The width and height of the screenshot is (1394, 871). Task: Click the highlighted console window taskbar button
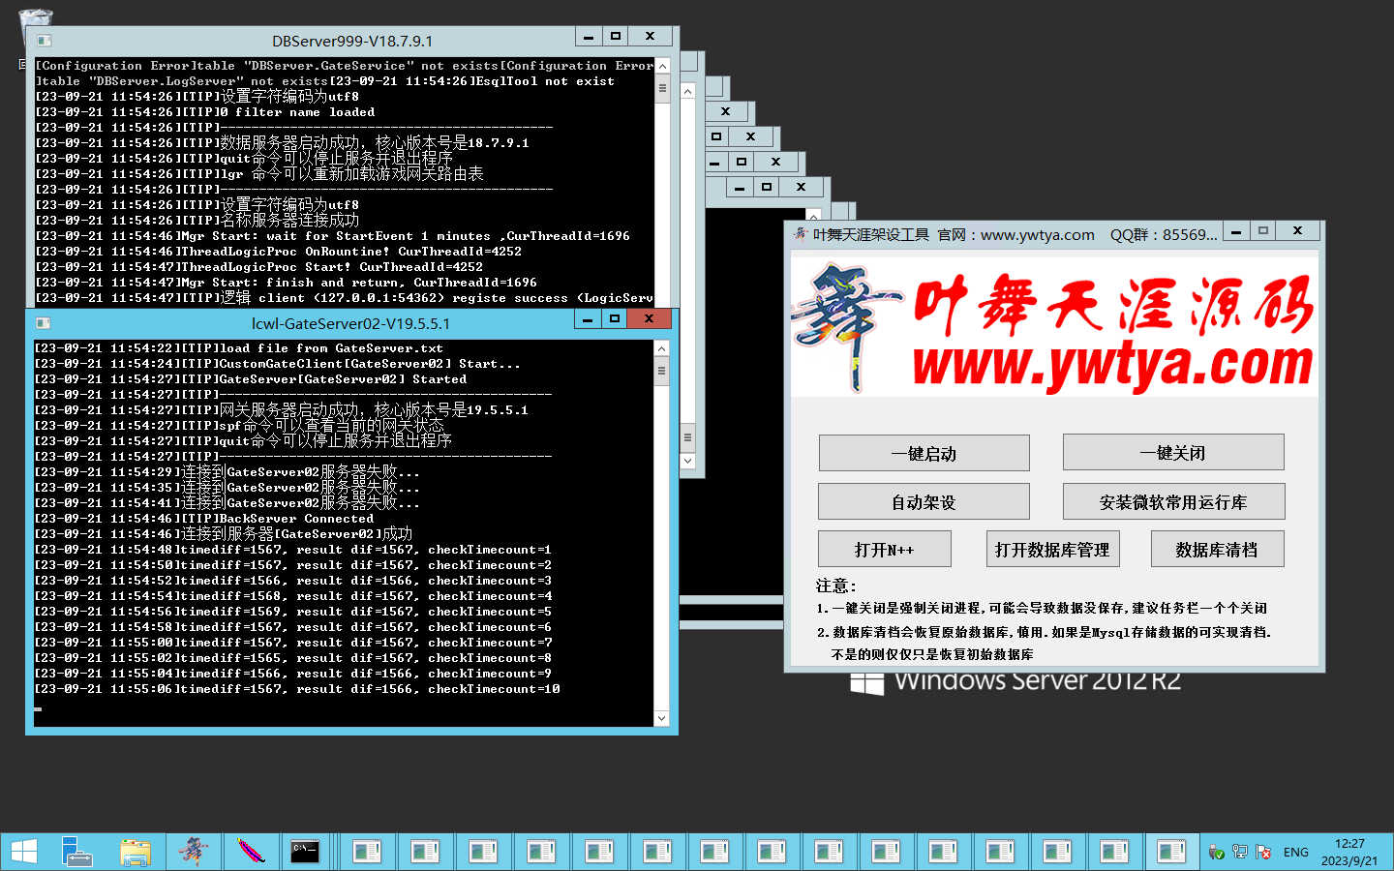(x=1171, y=852)
